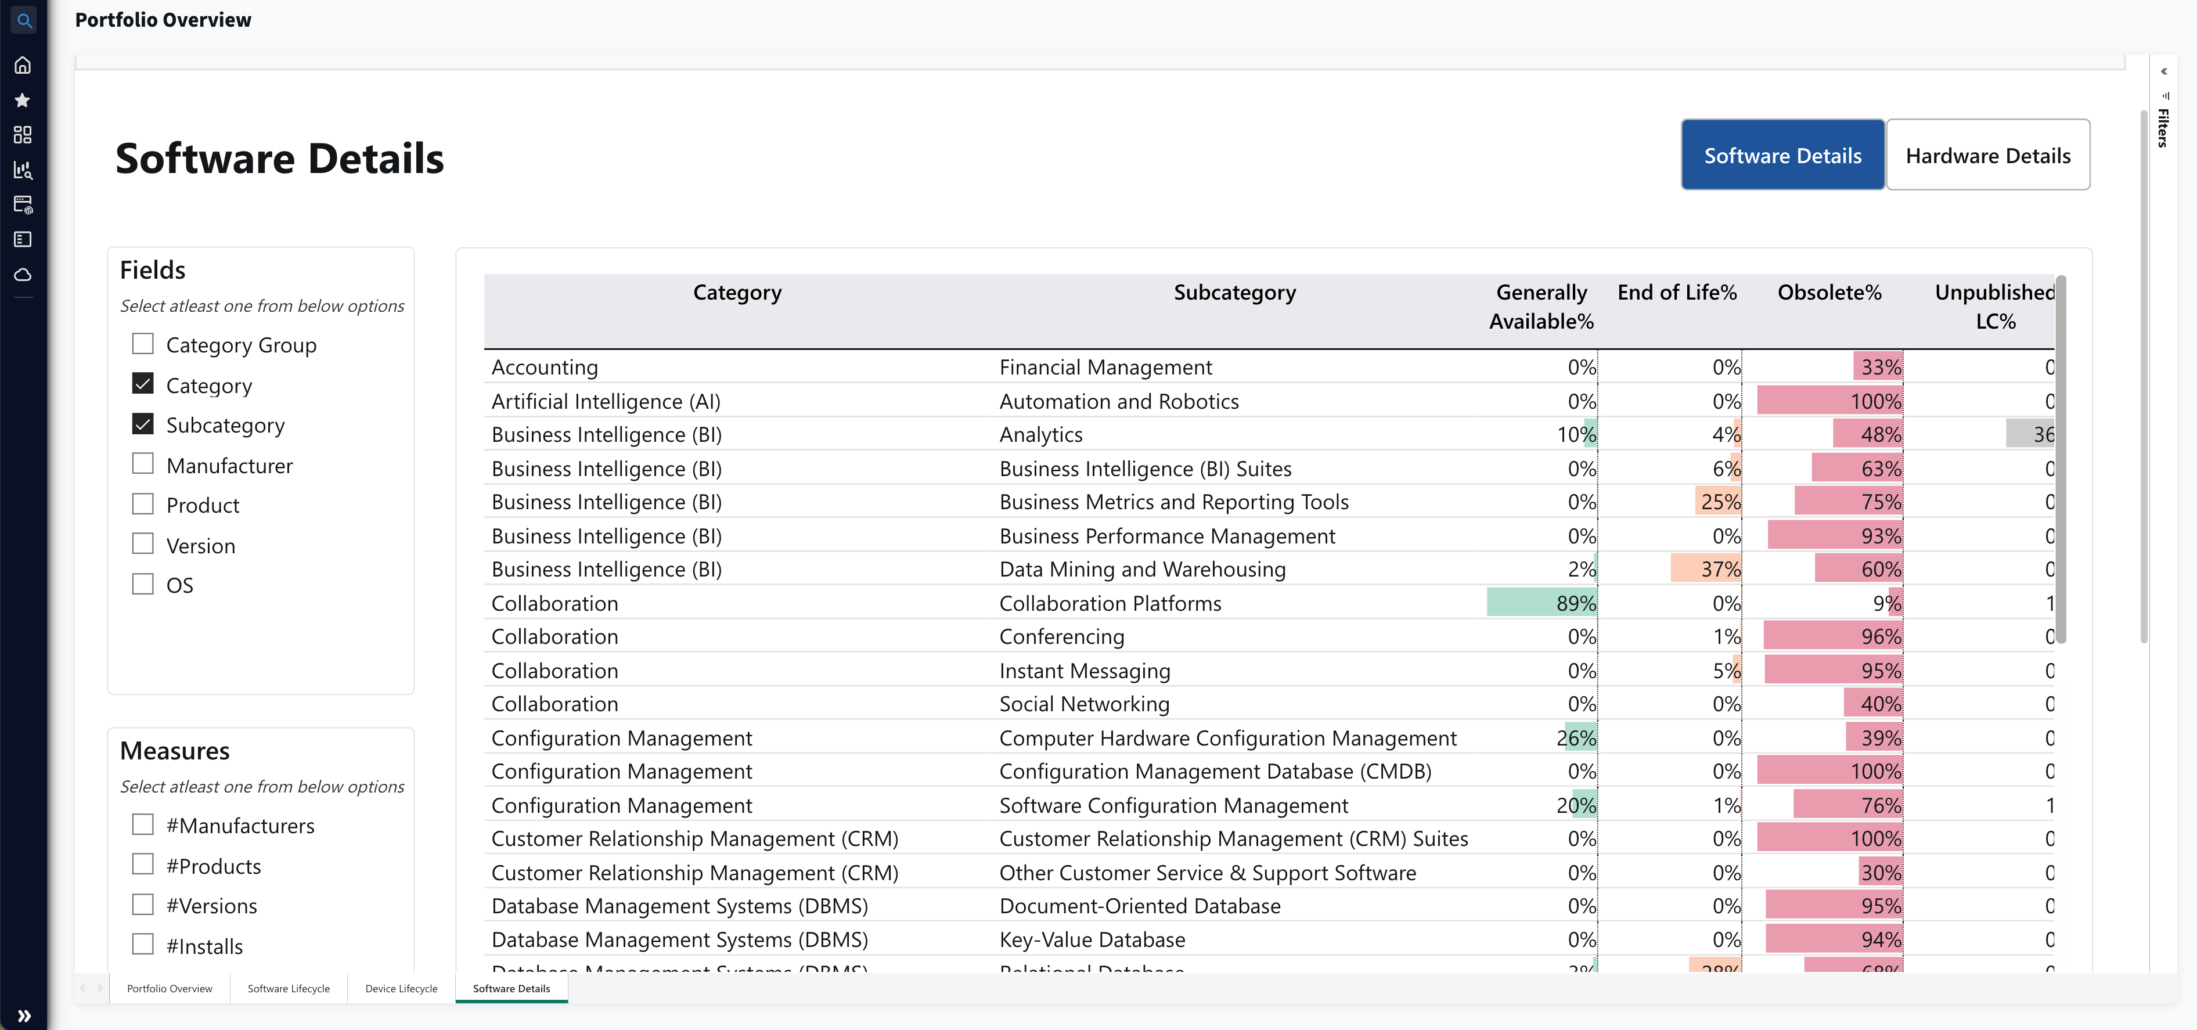Screen dimensions: 2197x1030
Task: Go to Home via sidebar icon
Action: coord(23,65)
